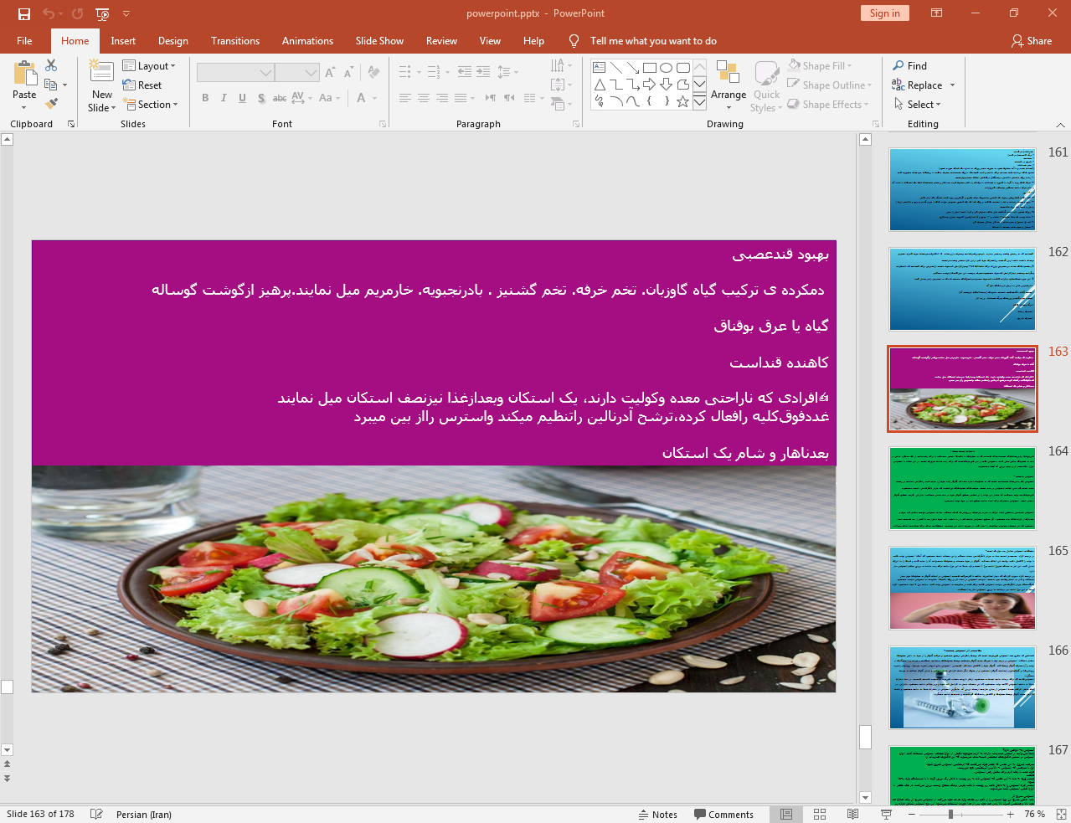Open the Transitions tab

point(235,40)
